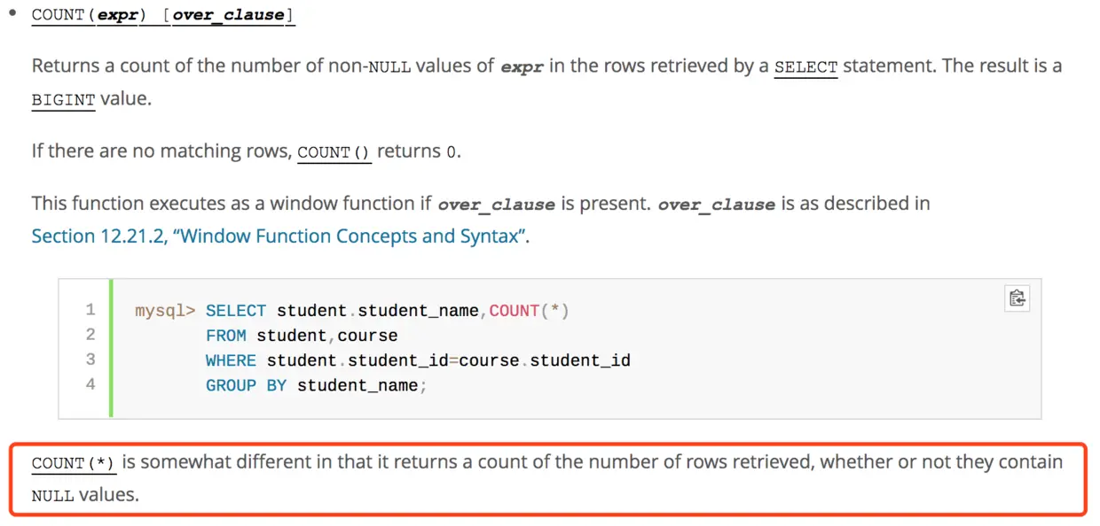Click line number 4 in the code gutter
The image size is (1100, 526).
coord(90,384)
